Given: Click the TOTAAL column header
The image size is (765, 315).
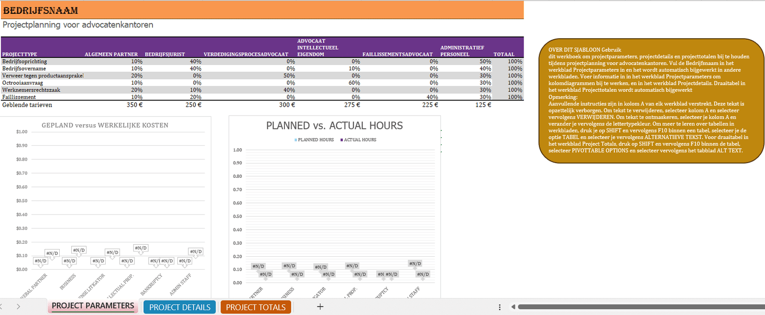Looking at the screenshot, I should (x=504, y=54).
